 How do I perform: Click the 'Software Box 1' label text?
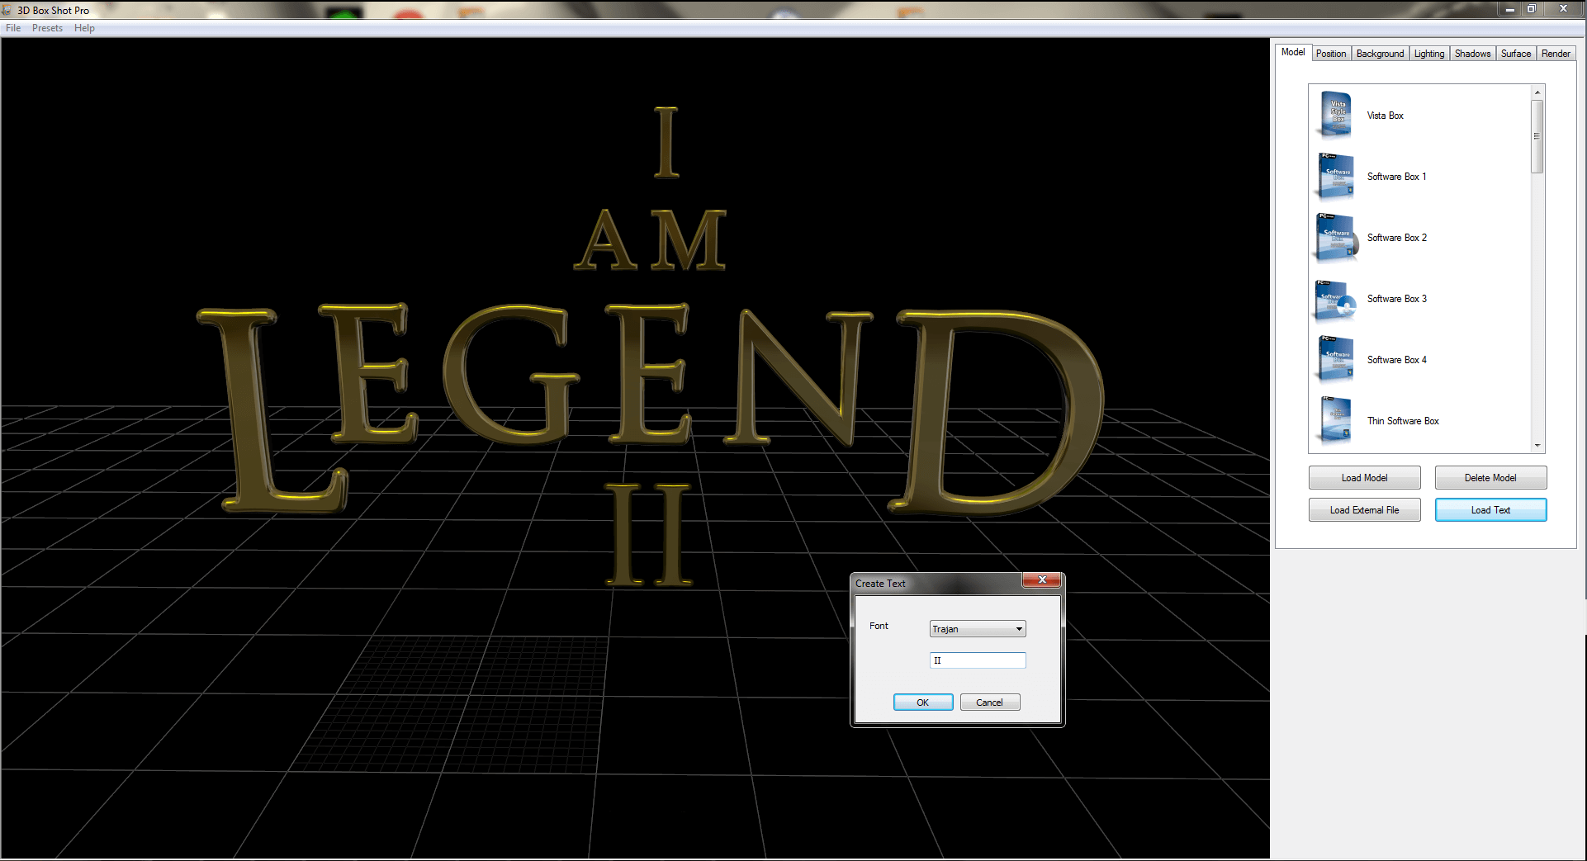coord(1396,177)
